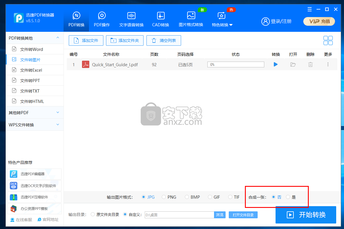Open the 文字语音转换 tab
Screen dimensions: 344x229
tap(131, 20)
